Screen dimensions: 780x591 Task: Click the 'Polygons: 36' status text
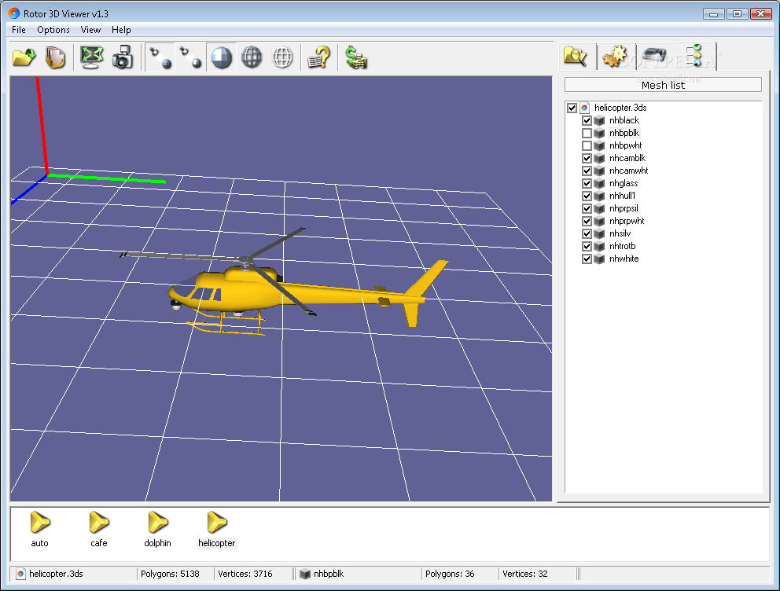(x=449, y=574)
